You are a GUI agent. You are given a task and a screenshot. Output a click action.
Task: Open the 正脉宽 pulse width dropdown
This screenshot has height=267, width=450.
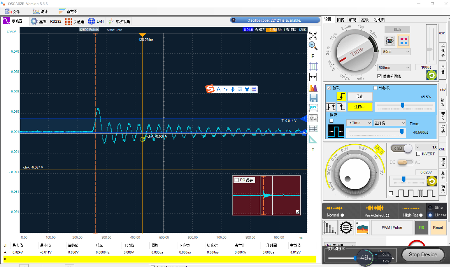point(389,123)
